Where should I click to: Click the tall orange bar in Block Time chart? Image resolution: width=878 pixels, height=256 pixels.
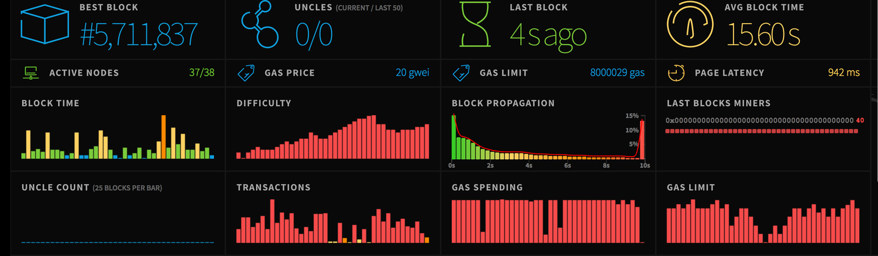(163, 137)
